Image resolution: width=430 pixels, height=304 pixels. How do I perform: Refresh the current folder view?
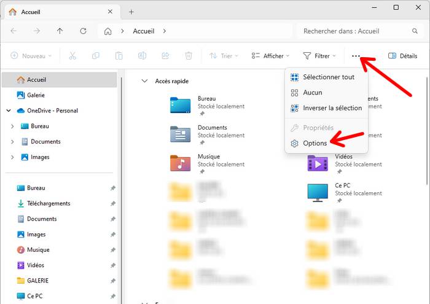pos(83,31)
